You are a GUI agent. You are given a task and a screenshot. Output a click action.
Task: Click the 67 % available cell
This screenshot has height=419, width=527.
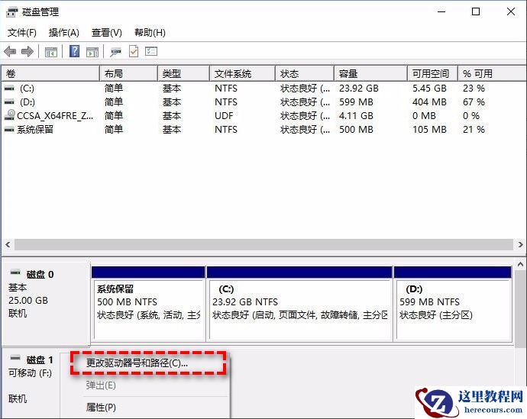pyautogui.click(x=474, y=102)
